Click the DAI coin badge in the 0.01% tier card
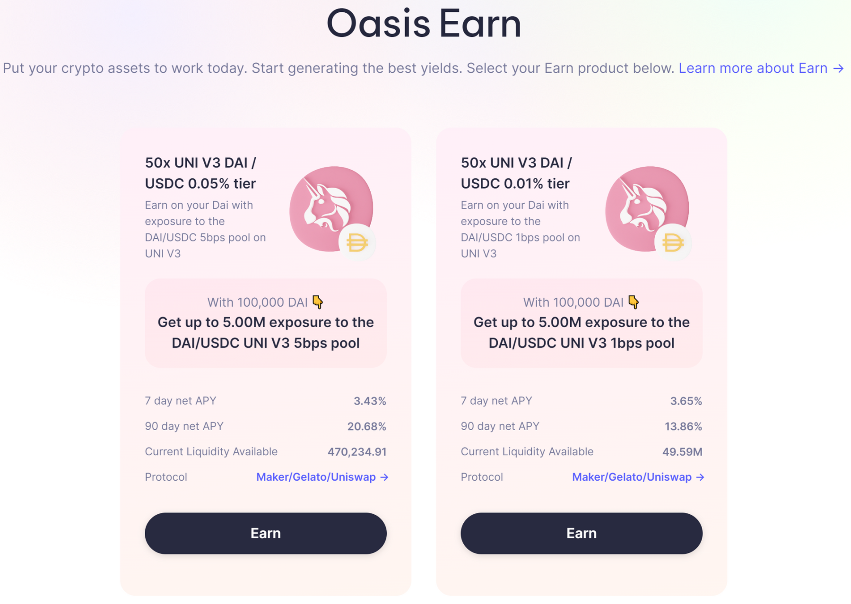Image resolution: width=851 pixels, height=604 pixels. point(673,243)
